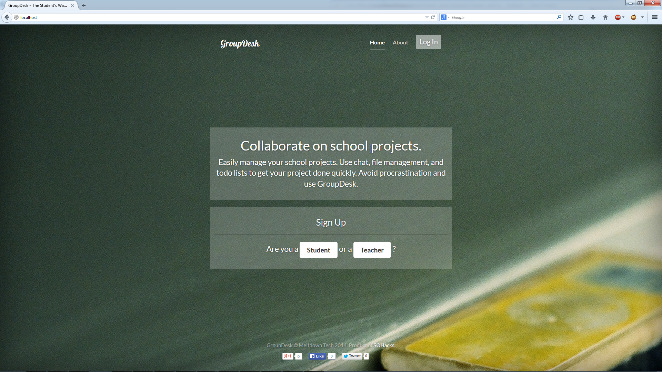The height and width of the screenshot is (372, 662).
Task: Choose the Student sign up button
Action: [x=318, y=250]
